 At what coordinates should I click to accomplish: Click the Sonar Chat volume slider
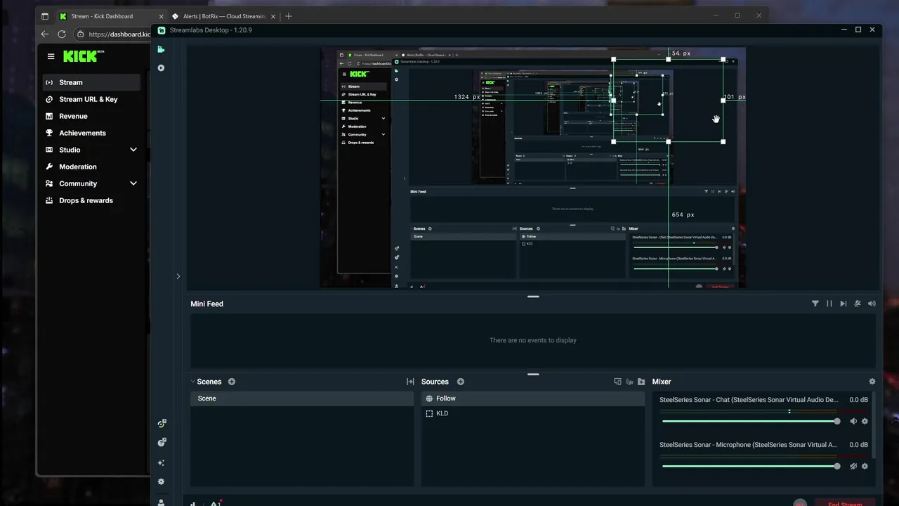click(x=751, y=422)
